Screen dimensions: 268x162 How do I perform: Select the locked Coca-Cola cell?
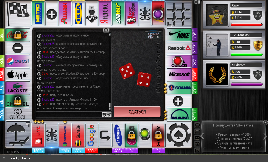click(x=18, y=35)
